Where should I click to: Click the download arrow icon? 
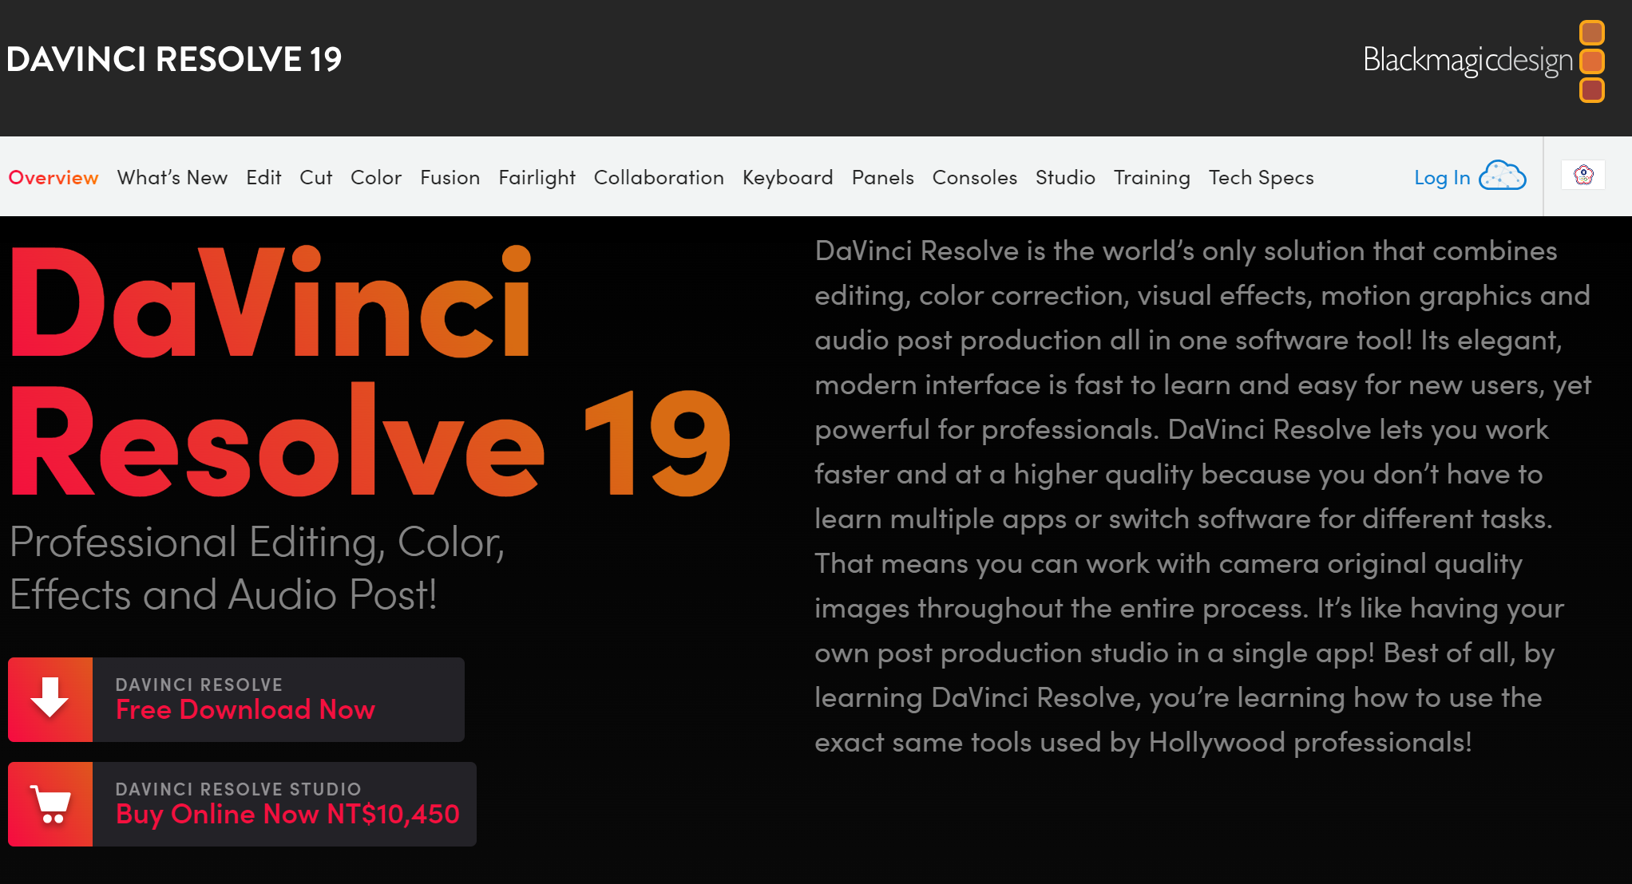click(50, 700)
